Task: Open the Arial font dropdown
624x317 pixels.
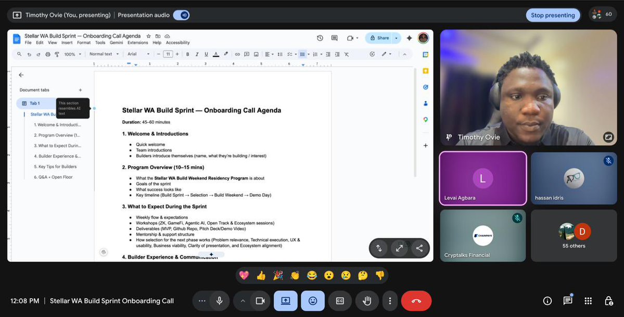Action: pos(138,54)
